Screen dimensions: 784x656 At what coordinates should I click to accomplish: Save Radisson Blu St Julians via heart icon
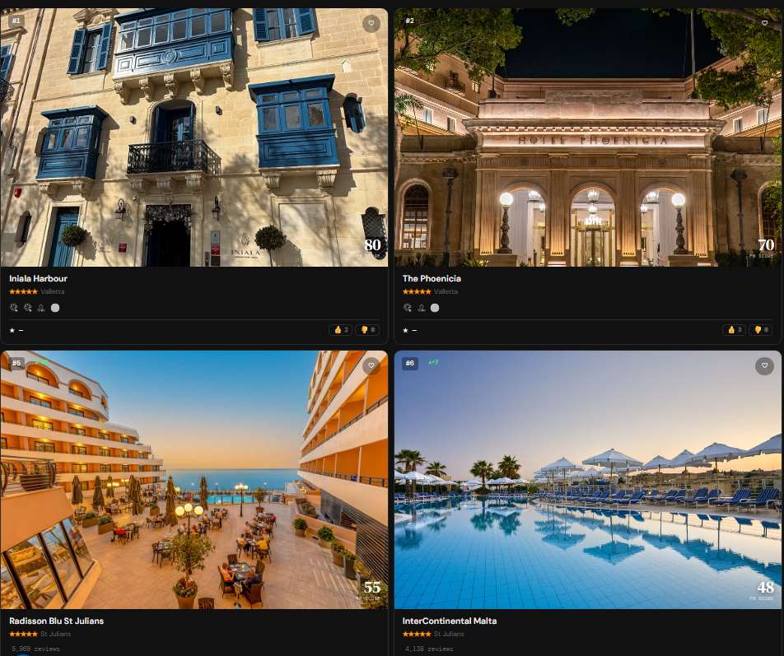371,365
